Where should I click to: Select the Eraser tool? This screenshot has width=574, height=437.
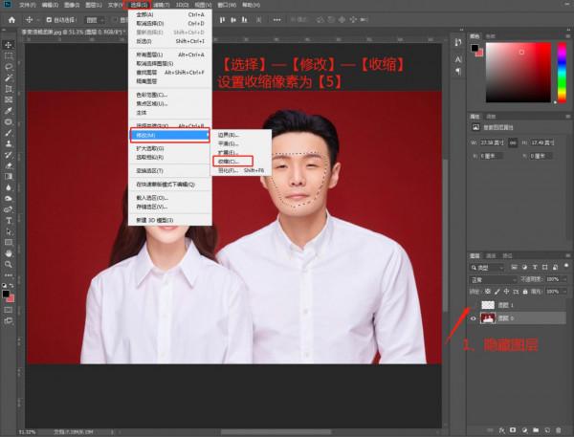pyautogui.click(x=8, y=165)
